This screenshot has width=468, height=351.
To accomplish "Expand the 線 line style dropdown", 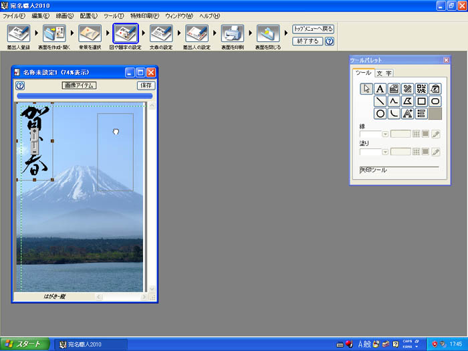I will tap(385, 134).
